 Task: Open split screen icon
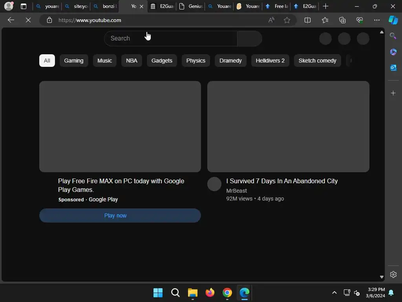[x=307, y=20]
